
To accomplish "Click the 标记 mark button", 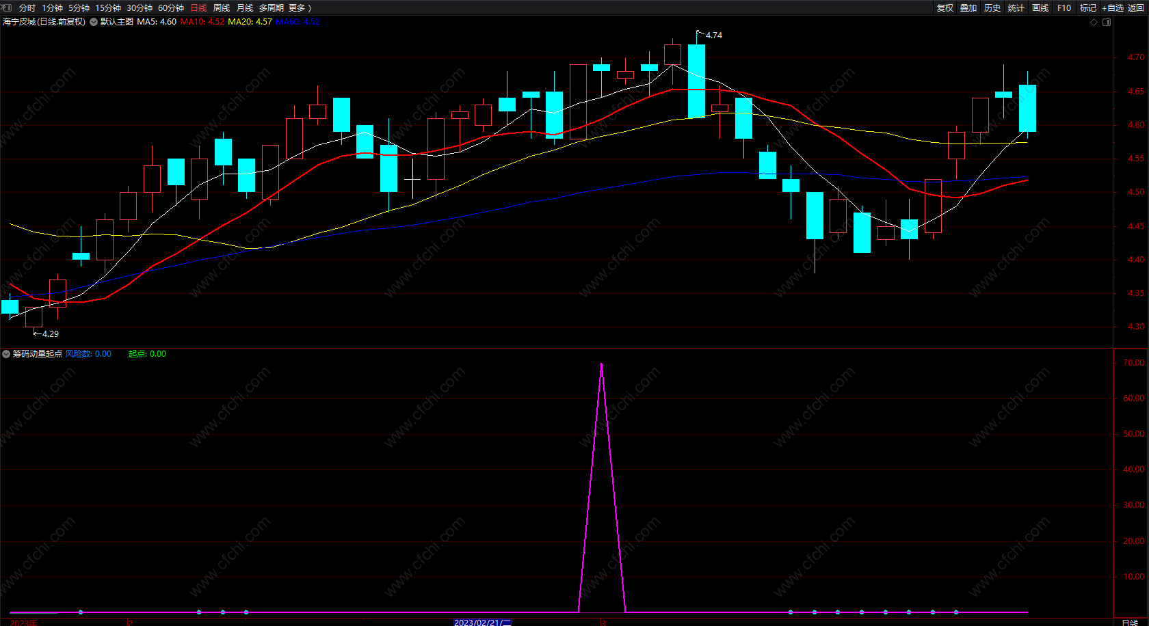I will [x=1088, y=8].
